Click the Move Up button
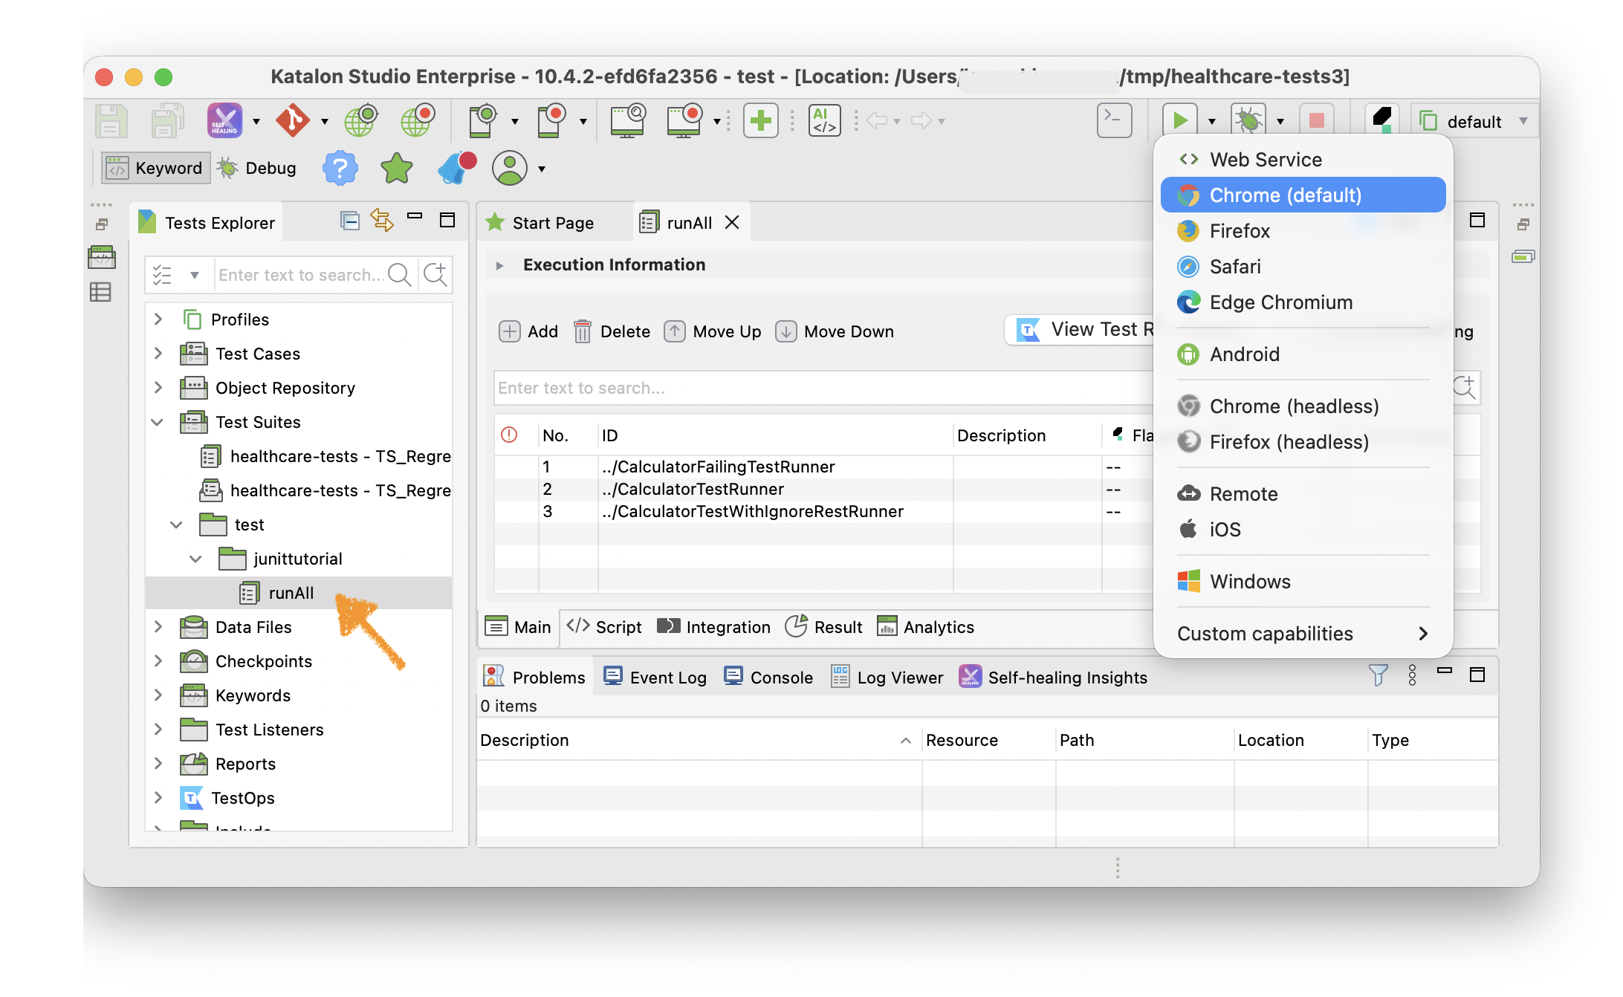The height and width of the screenshot is (997, 1623). pos(713,331)
